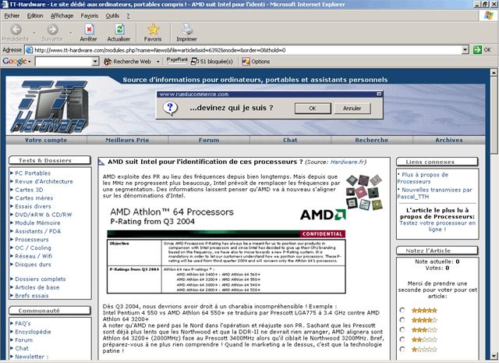Open the Revue d'Architecture link
Viewport: 499px width, 363px height.
tap(44, 181)
